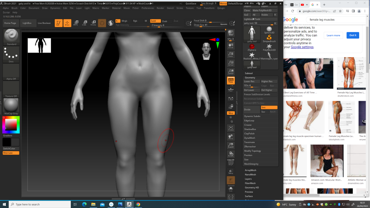Toggle the Solo mode button
Viewport: 370px width, 208px height.
coord(231,189)
